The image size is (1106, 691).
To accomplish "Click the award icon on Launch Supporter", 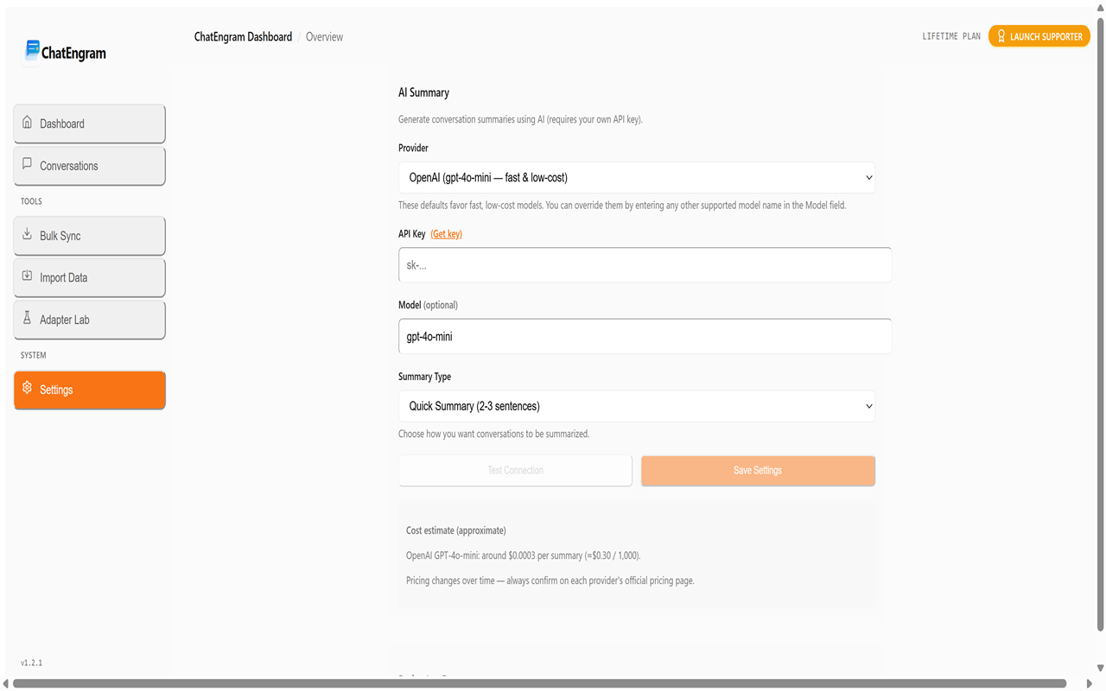I will (x=1001, y=36).
